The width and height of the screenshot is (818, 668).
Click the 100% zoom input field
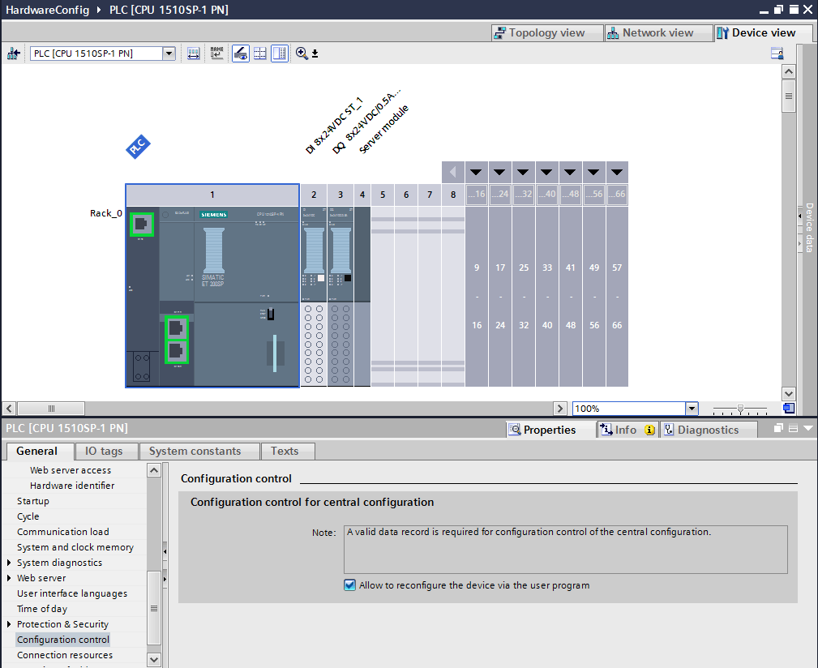tap(628, 409)
